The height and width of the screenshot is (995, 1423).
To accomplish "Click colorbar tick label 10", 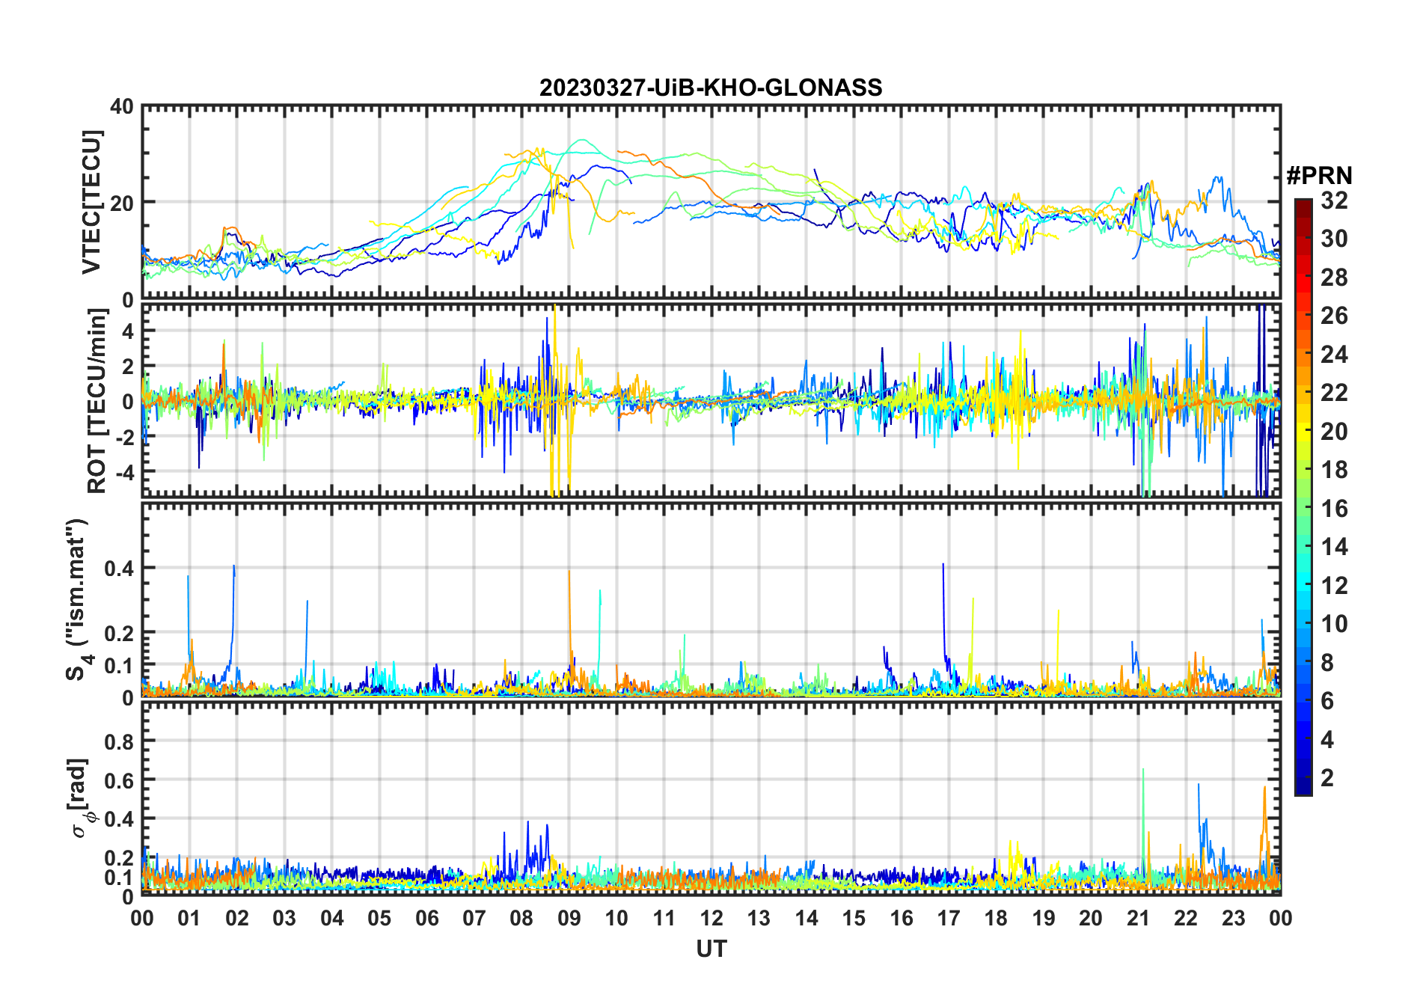I will pyautogui.click(x=1334, y=624).
